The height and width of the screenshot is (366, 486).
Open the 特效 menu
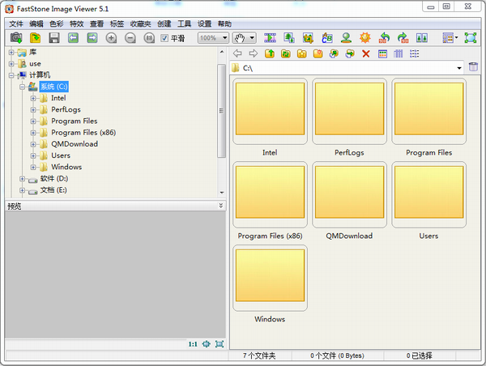click(x=76, y=23)
